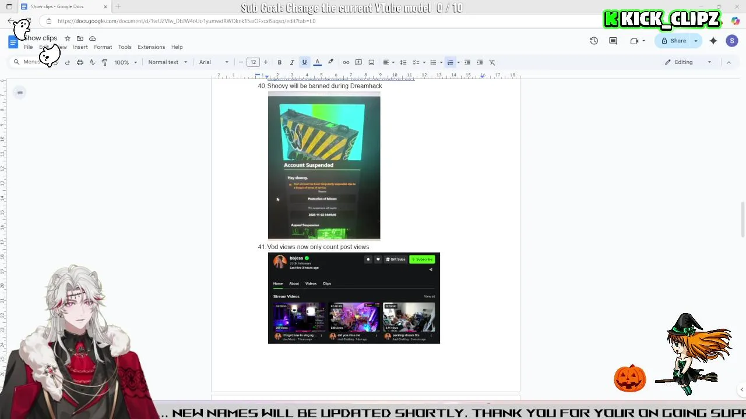The image size is (746, 419).
Task: Click the Add comment toolbar icon
Action: pyautogui.click(x=358, y=62)
